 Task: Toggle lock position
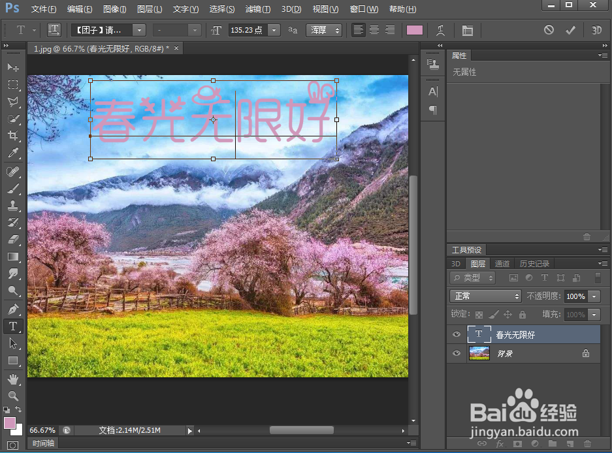pos(507,315)
